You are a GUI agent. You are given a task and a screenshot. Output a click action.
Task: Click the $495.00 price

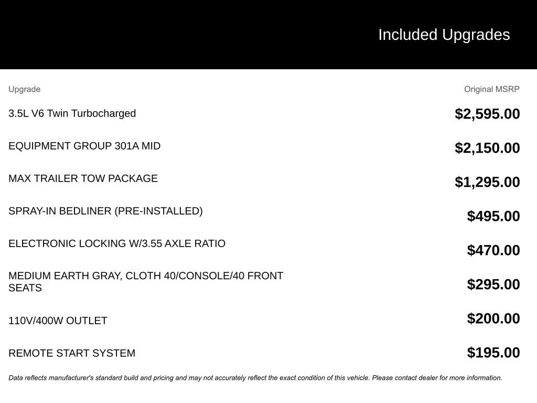[x=493, y=216]
